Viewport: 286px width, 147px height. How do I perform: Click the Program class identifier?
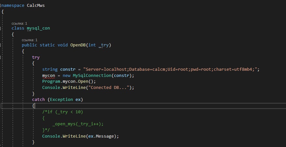click(51, 81)
